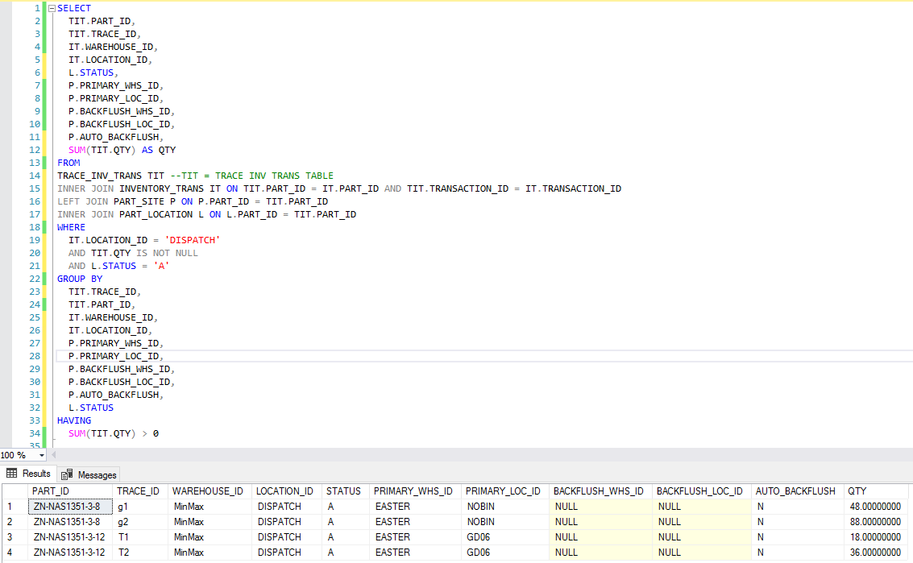Screen dimensions: 913x563
Task: Click the DISPATCH cell in row 3
Action: tap(287, 536)
